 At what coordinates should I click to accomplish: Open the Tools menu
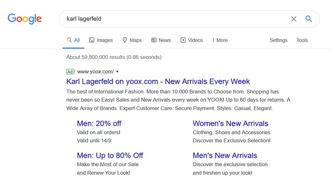pyautogui.click(x=302, y=40)
